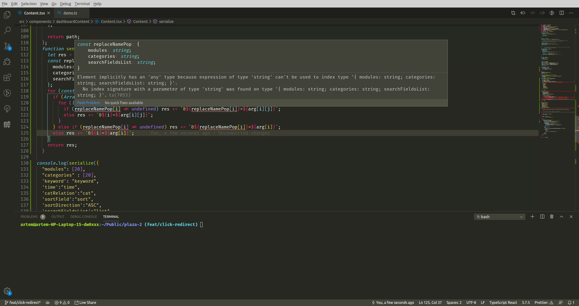Open the Selection menu
579x306 pixels.
tap(29, 4)
